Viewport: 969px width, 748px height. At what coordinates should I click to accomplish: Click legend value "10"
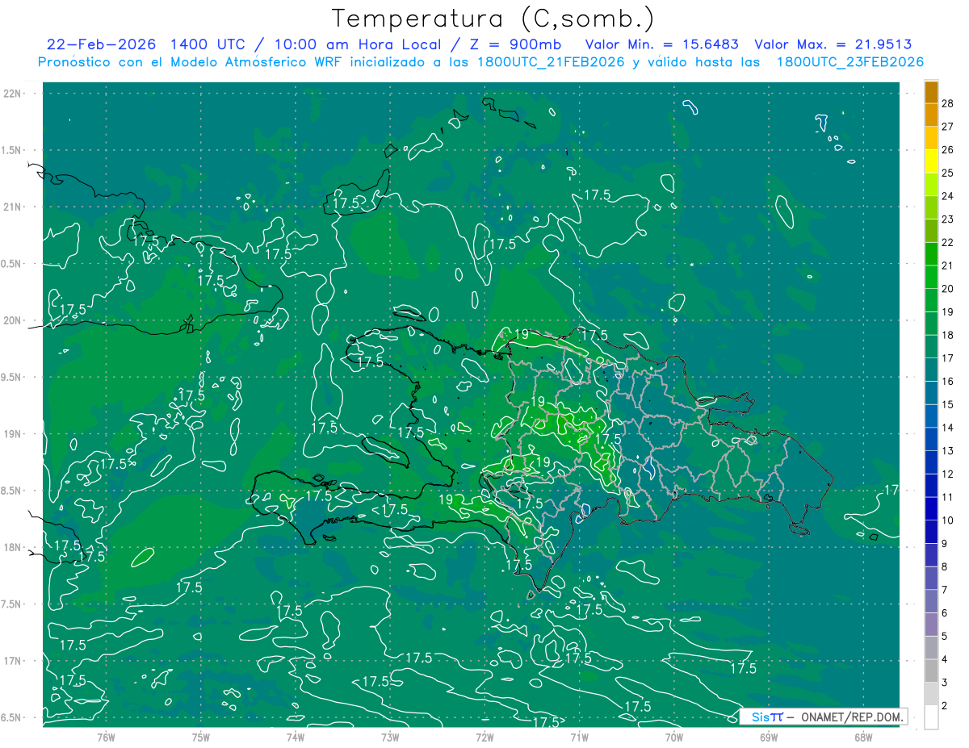click(948, 520)
